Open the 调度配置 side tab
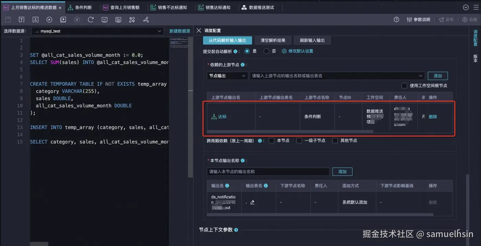This screenshot has height=246, width=481. tap(476, 38)
